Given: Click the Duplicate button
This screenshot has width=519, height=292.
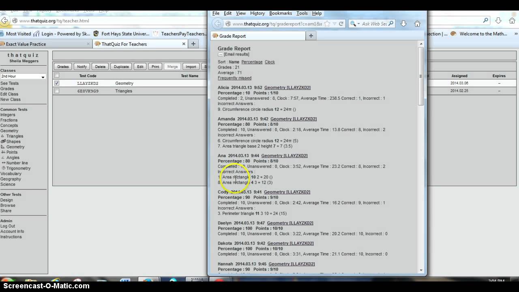Looking at the screenshot, I should [121, 67].
